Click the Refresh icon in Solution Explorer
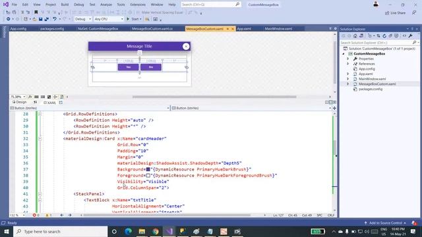 tap(384, 36)
